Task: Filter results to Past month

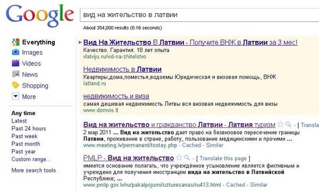Action: [26, 144]
